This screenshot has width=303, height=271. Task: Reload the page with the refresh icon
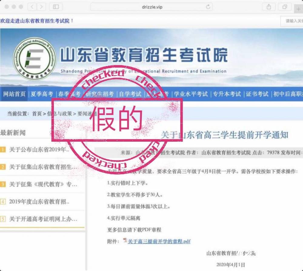pyautogui.click(x=208, y=7)
